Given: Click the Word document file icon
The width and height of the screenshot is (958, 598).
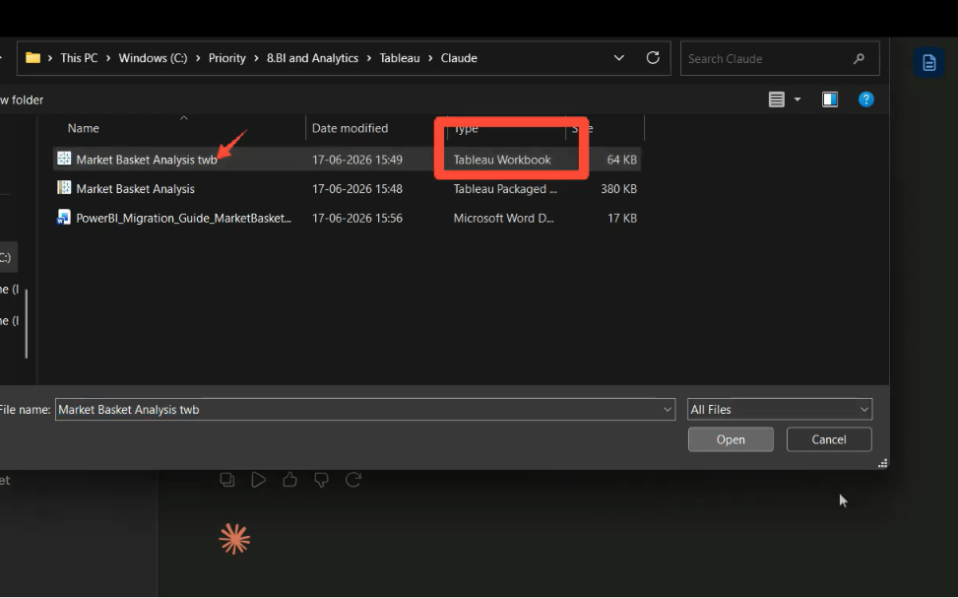Looking at the screenshot, I should (64, 218).
